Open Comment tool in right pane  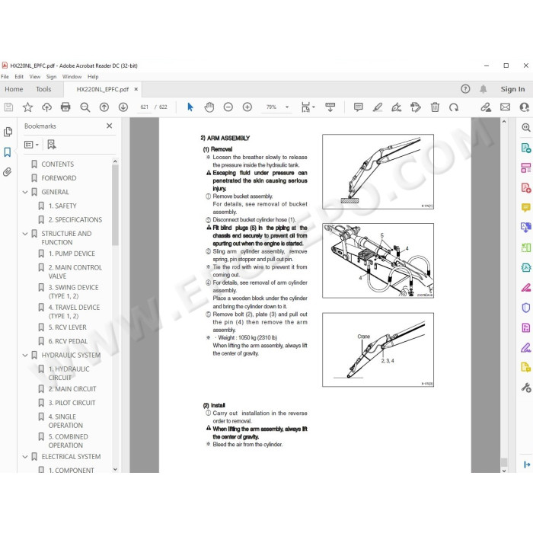click(526, 207)
